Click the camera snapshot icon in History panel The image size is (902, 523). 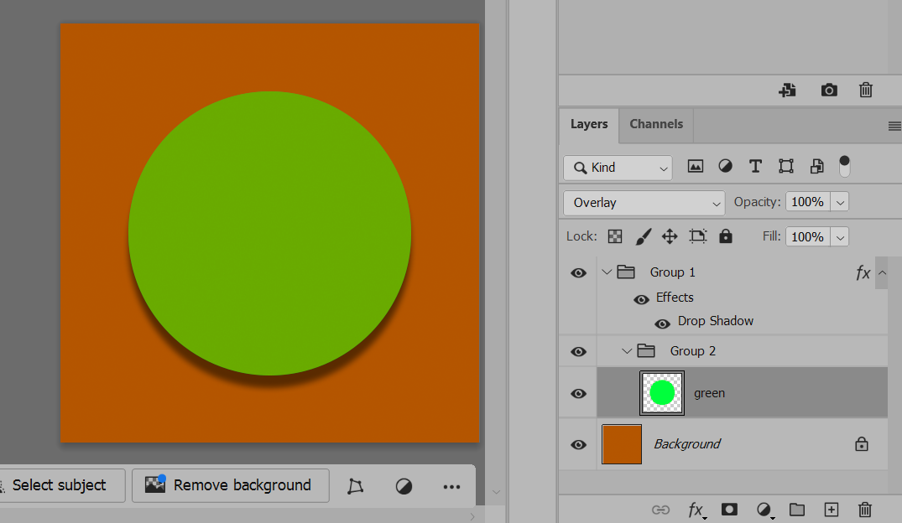pyautogui.click(x=829, y=90)
